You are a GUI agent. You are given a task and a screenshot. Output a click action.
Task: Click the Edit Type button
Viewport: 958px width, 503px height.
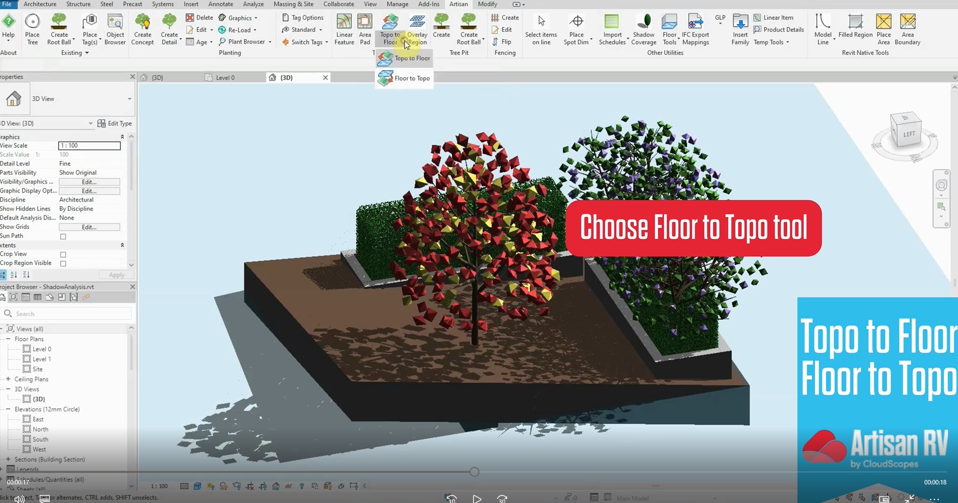pos(115,123)
